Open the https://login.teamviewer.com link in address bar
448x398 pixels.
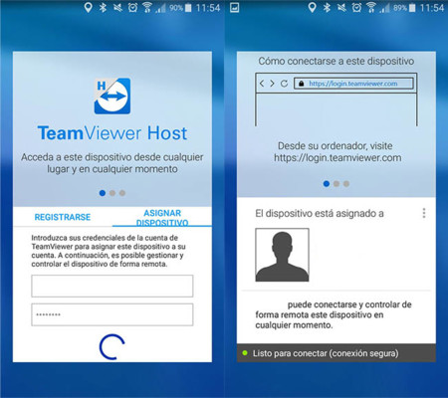click(353, 84)
